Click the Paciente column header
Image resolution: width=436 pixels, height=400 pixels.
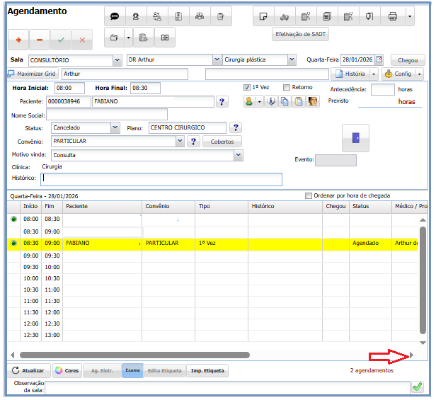tap(102, 207)
